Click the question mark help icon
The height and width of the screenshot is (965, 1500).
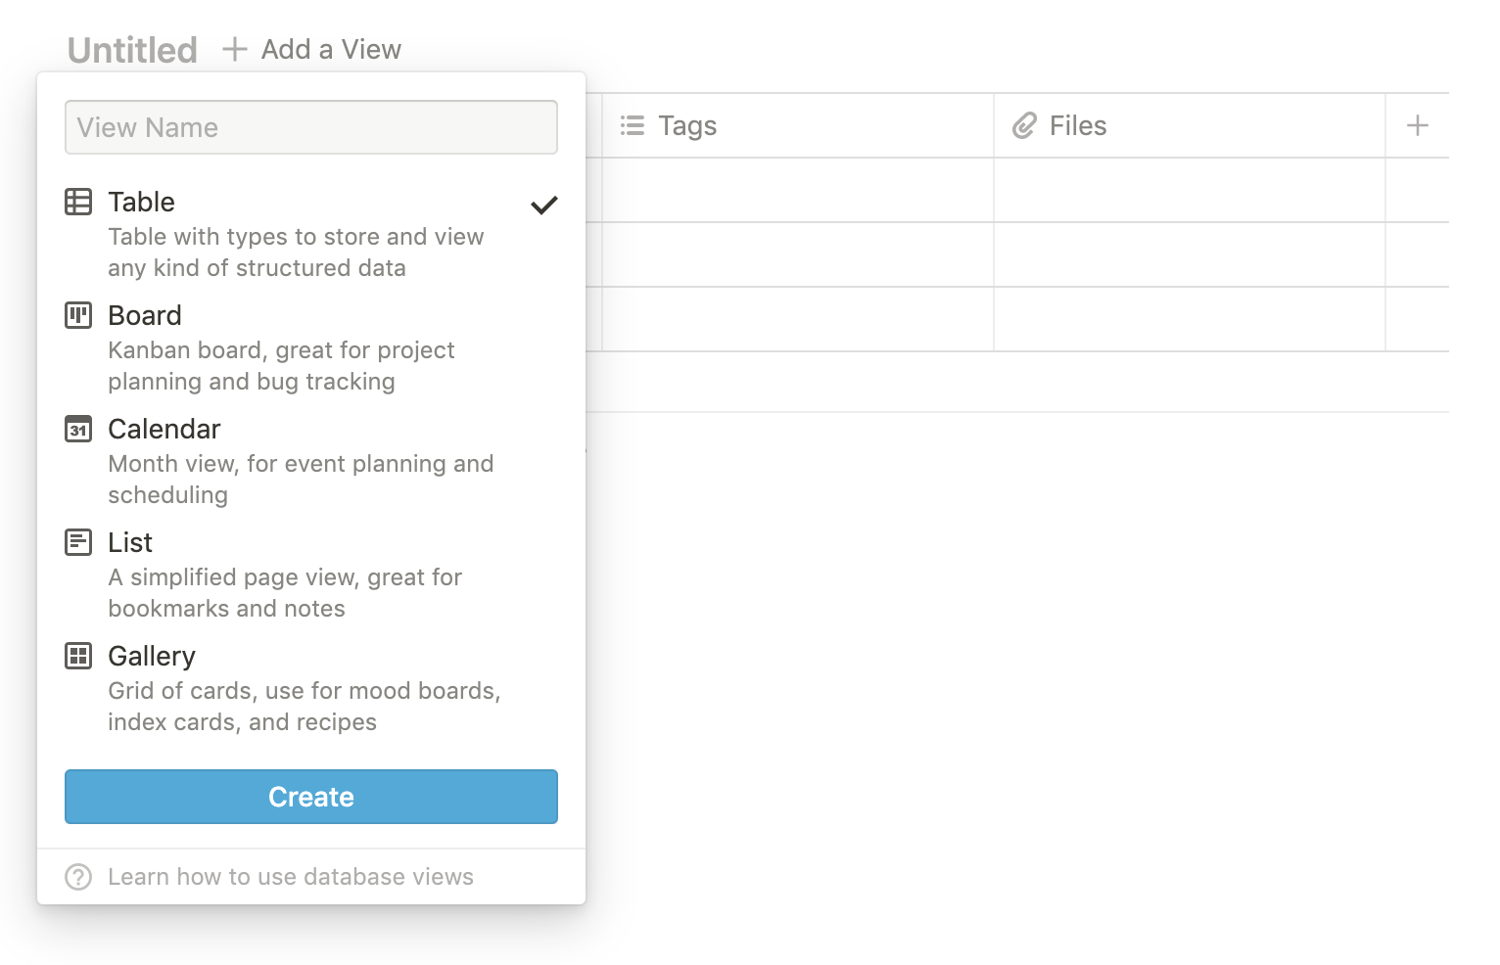(x=78, y=877)
